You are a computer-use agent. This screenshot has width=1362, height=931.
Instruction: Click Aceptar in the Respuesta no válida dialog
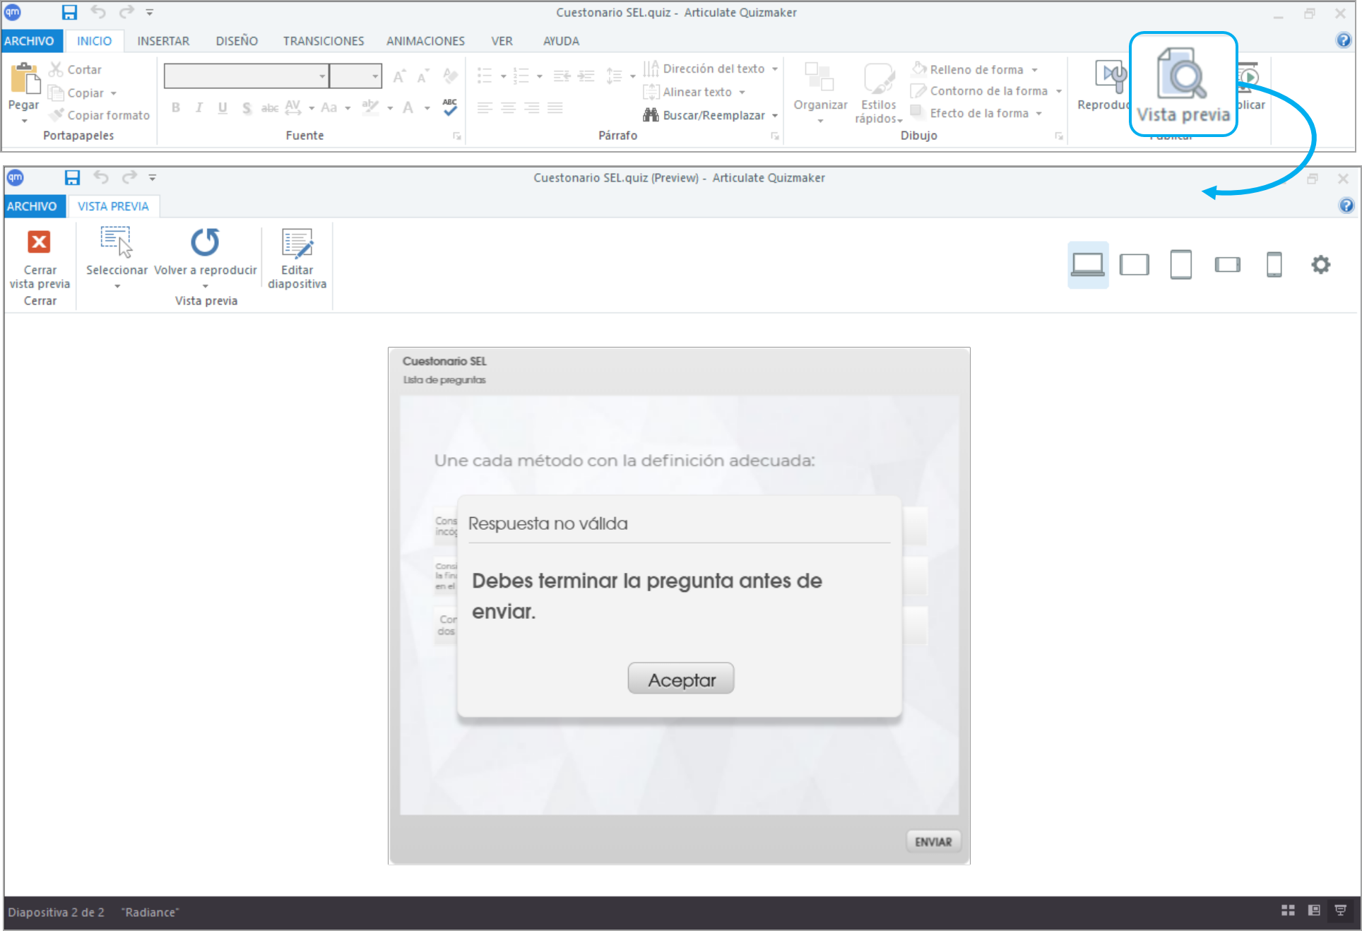[681, 679]
